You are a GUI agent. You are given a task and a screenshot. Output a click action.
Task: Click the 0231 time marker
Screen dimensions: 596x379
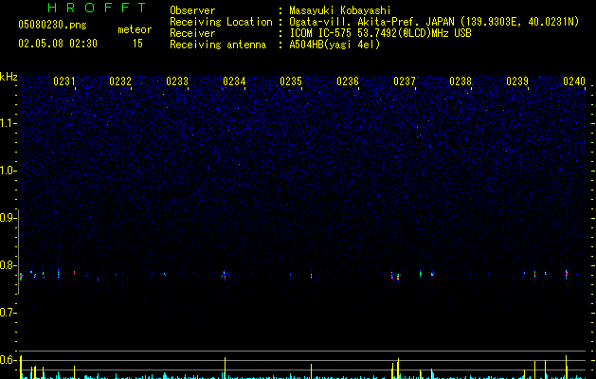[63, 81]
